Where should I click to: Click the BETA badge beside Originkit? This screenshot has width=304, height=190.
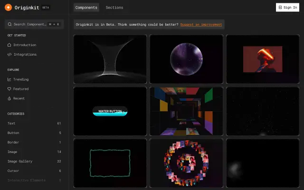pos(46,8)
